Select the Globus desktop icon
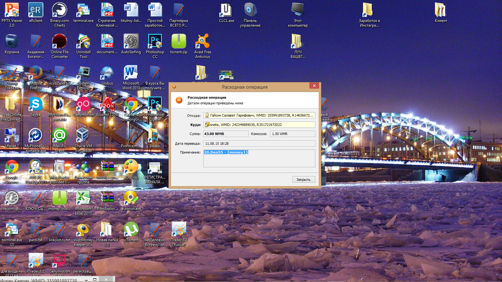The height and width of the screenshot is (282, 502). pos(107,75)
